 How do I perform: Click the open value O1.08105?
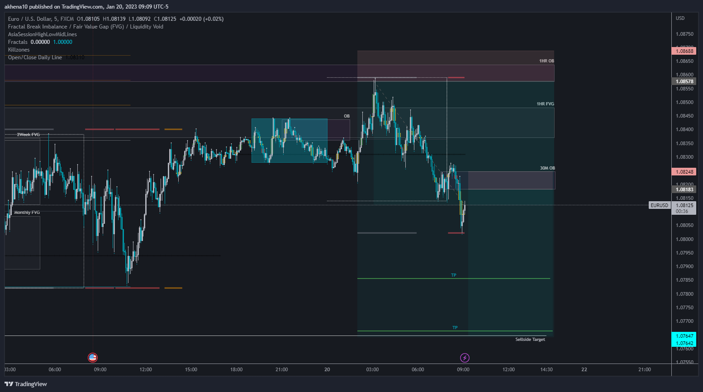coord(88,19)
